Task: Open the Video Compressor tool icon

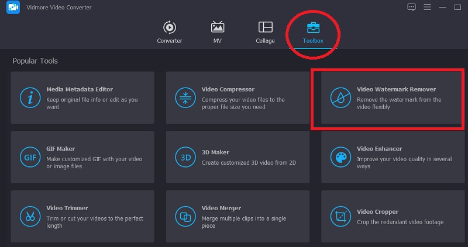Action: 185,98
